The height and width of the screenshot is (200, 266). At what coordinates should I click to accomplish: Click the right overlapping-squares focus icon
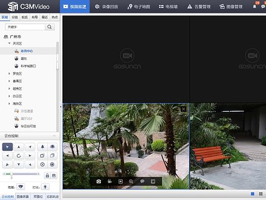[x=52, y=156]
